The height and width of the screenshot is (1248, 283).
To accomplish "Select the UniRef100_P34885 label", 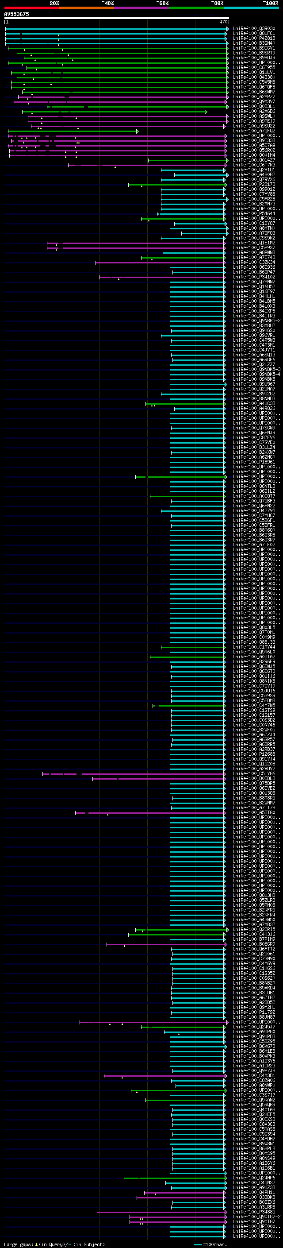I will [253, 1212].
